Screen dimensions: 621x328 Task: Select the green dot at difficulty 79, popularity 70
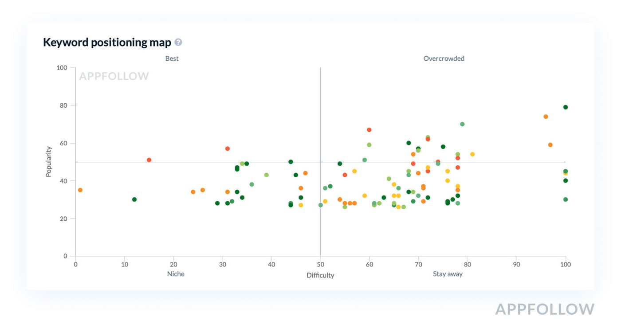(x=462, y=124)
